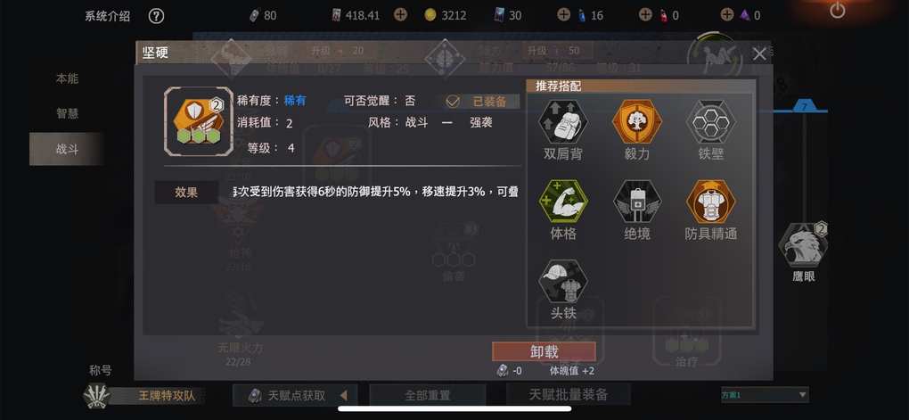Select the 头铁 cap talent icon
909x420 pixels.
563,281
